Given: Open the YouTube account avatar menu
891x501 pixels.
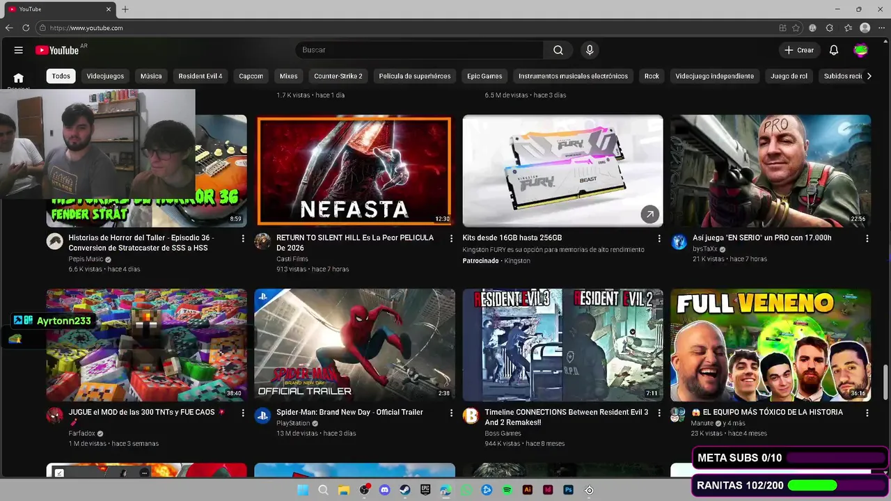Looking at the screenshot, I should (861, 50).
